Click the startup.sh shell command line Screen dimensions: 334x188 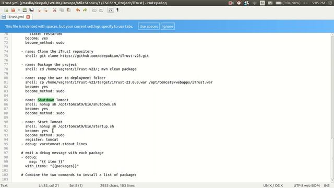tap(69, 126)
